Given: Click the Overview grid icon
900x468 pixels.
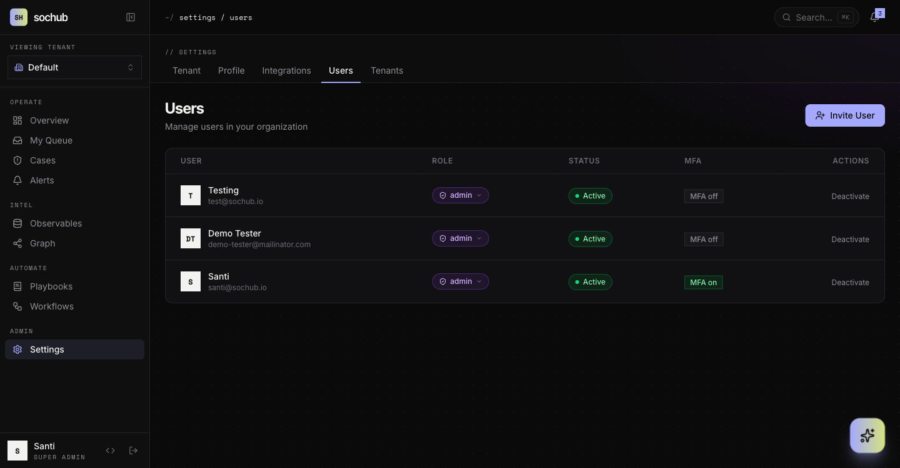Looking at the screenshot, I should [17, 120].
